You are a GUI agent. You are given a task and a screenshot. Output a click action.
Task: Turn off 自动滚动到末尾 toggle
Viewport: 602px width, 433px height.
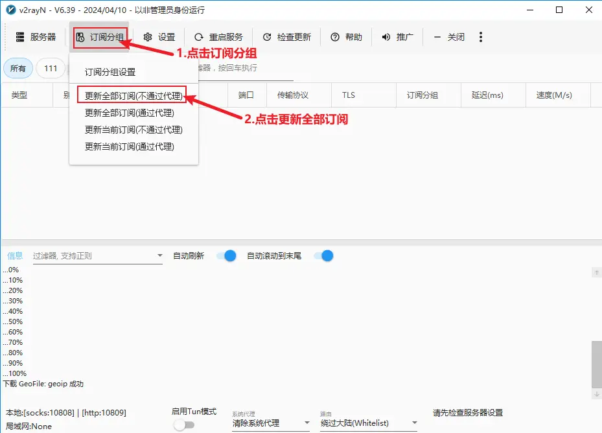click(323, 255)
